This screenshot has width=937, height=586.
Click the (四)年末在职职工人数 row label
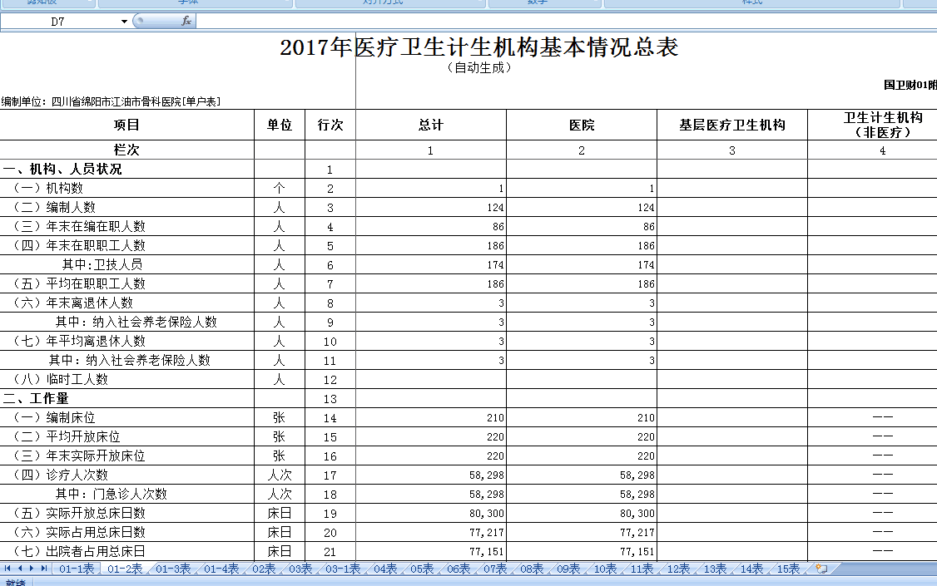point(79,246)
